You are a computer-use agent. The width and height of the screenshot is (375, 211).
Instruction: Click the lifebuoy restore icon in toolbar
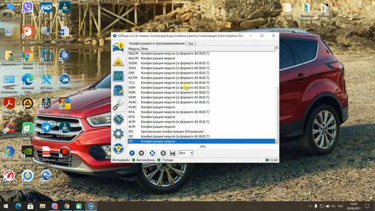tap(152, 153)
